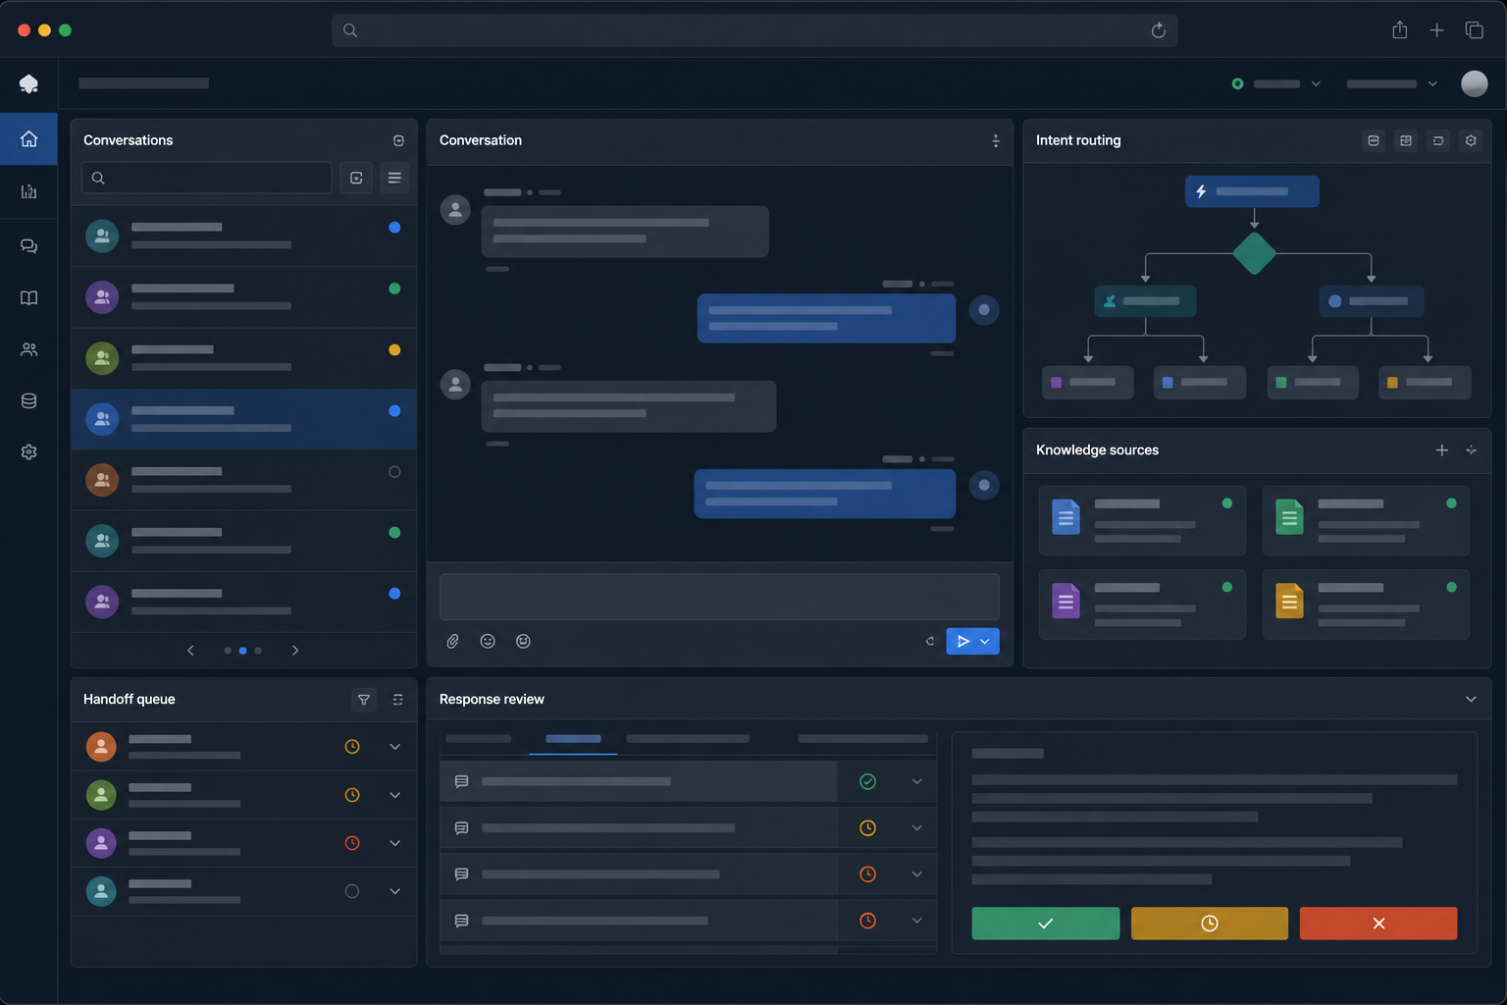Open the team users sidebar icon
The width and height of the screenshot is (1507, 1005).
(x=28, y=349)
